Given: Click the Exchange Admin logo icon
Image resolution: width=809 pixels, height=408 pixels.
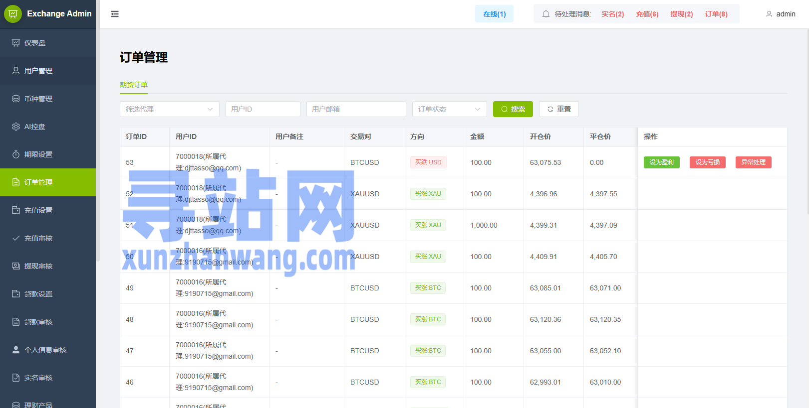Looking at the screenshot, I should click(x=13, y=14).
